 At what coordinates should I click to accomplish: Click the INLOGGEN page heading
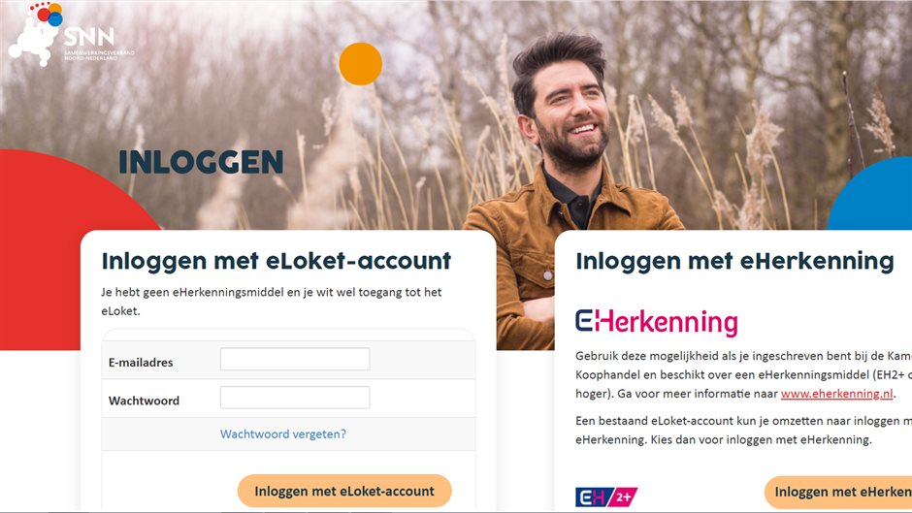(201, 162)
